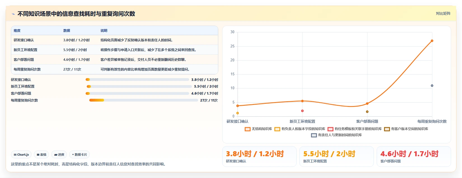The height and width of the screenshot is (178, 462).
Task: Click y-axis label 30
Action: click(232, 32)
